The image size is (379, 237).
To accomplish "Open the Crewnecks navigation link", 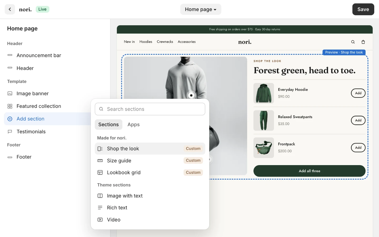I will (165, 42).
